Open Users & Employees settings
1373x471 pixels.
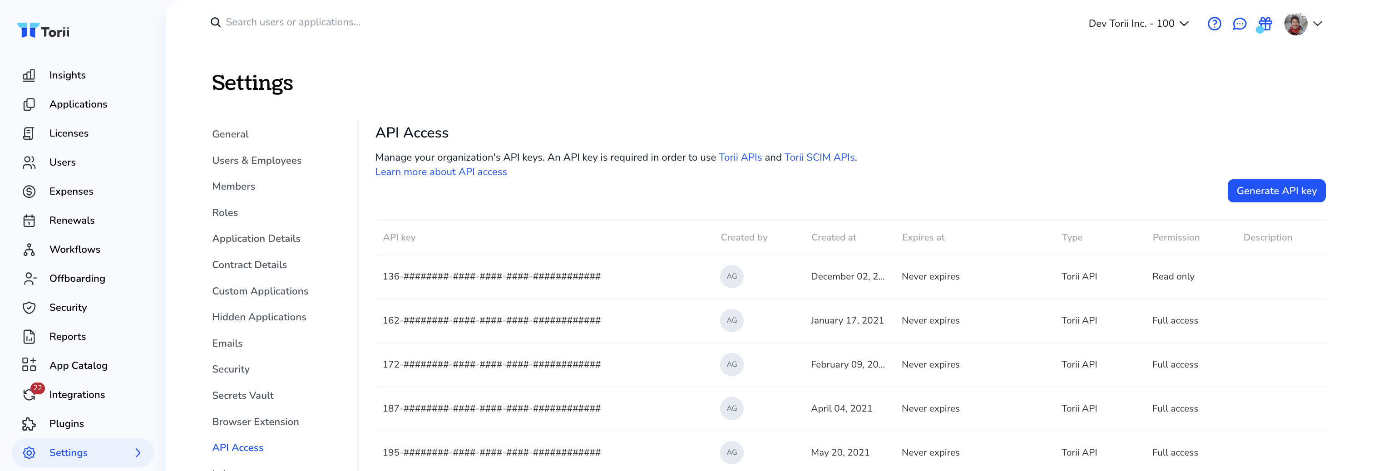(257, 160)
